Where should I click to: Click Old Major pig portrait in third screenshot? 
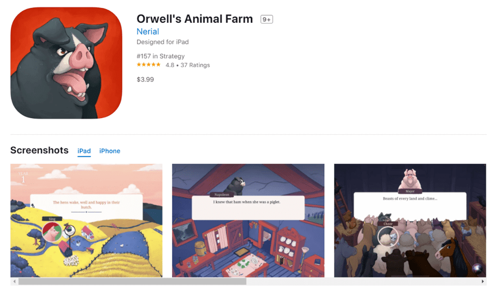coord(410,179)
